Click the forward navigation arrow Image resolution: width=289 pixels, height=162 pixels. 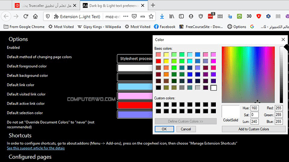(16, 17)
